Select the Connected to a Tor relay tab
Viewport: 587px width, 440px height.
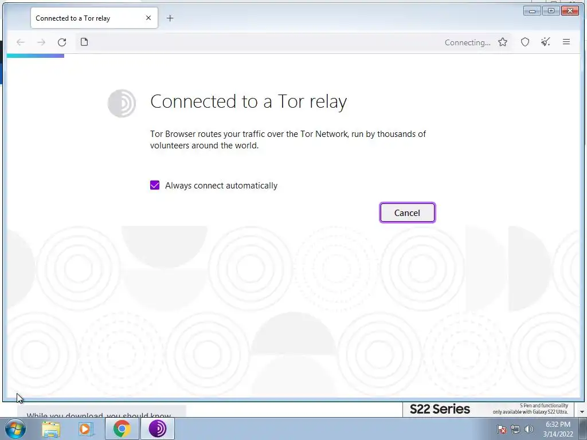[94, 18]
